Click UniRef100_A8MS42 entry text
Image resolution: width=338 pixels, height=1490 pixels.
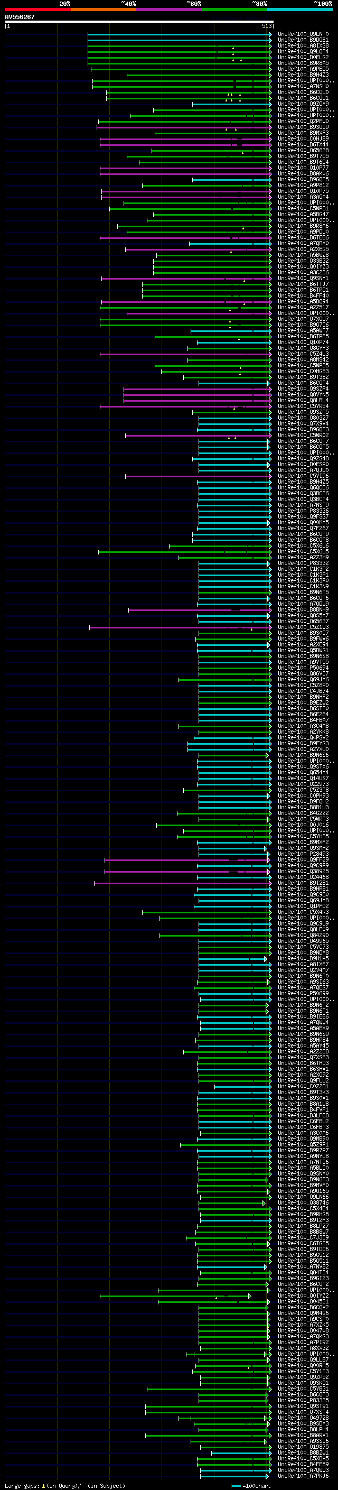point(303,360)
